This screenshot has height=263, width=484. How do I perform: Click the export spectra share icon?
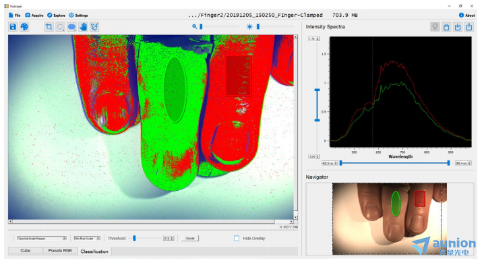(469, 27)
